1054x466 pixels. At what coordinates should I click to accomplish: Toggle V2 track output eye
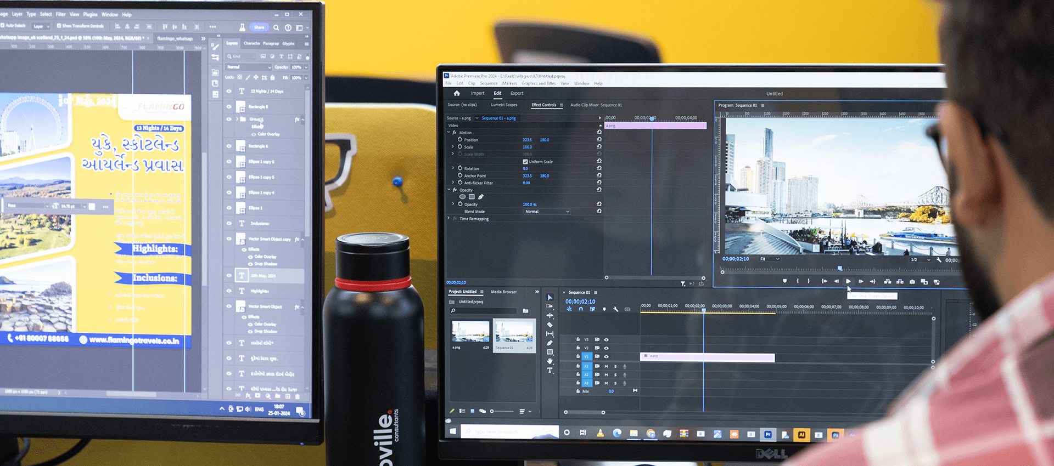(x=606, y=348)
